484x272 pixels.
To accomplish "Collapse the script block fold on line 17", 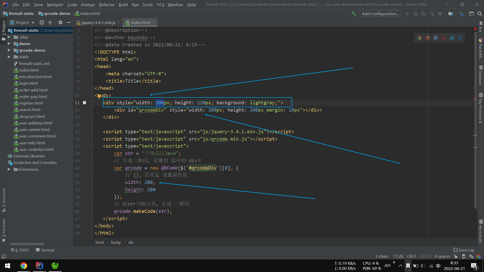I will pyautogui.click(x=92, y=146).
